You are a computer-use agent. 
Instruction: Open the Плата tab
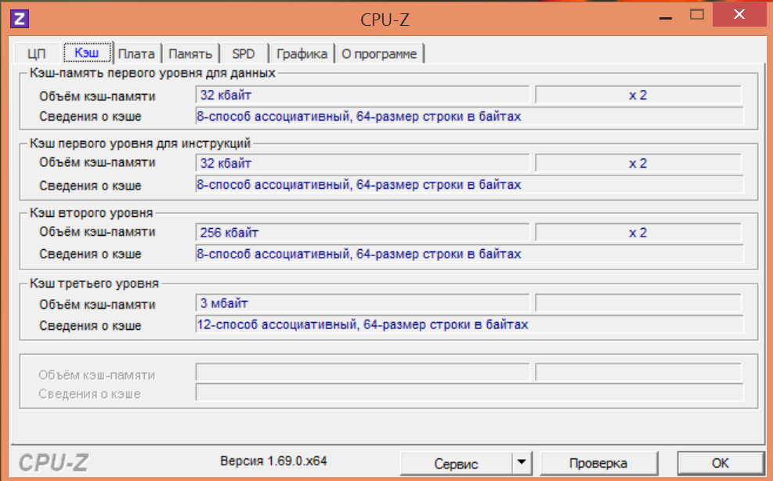[x=136, y=54]
